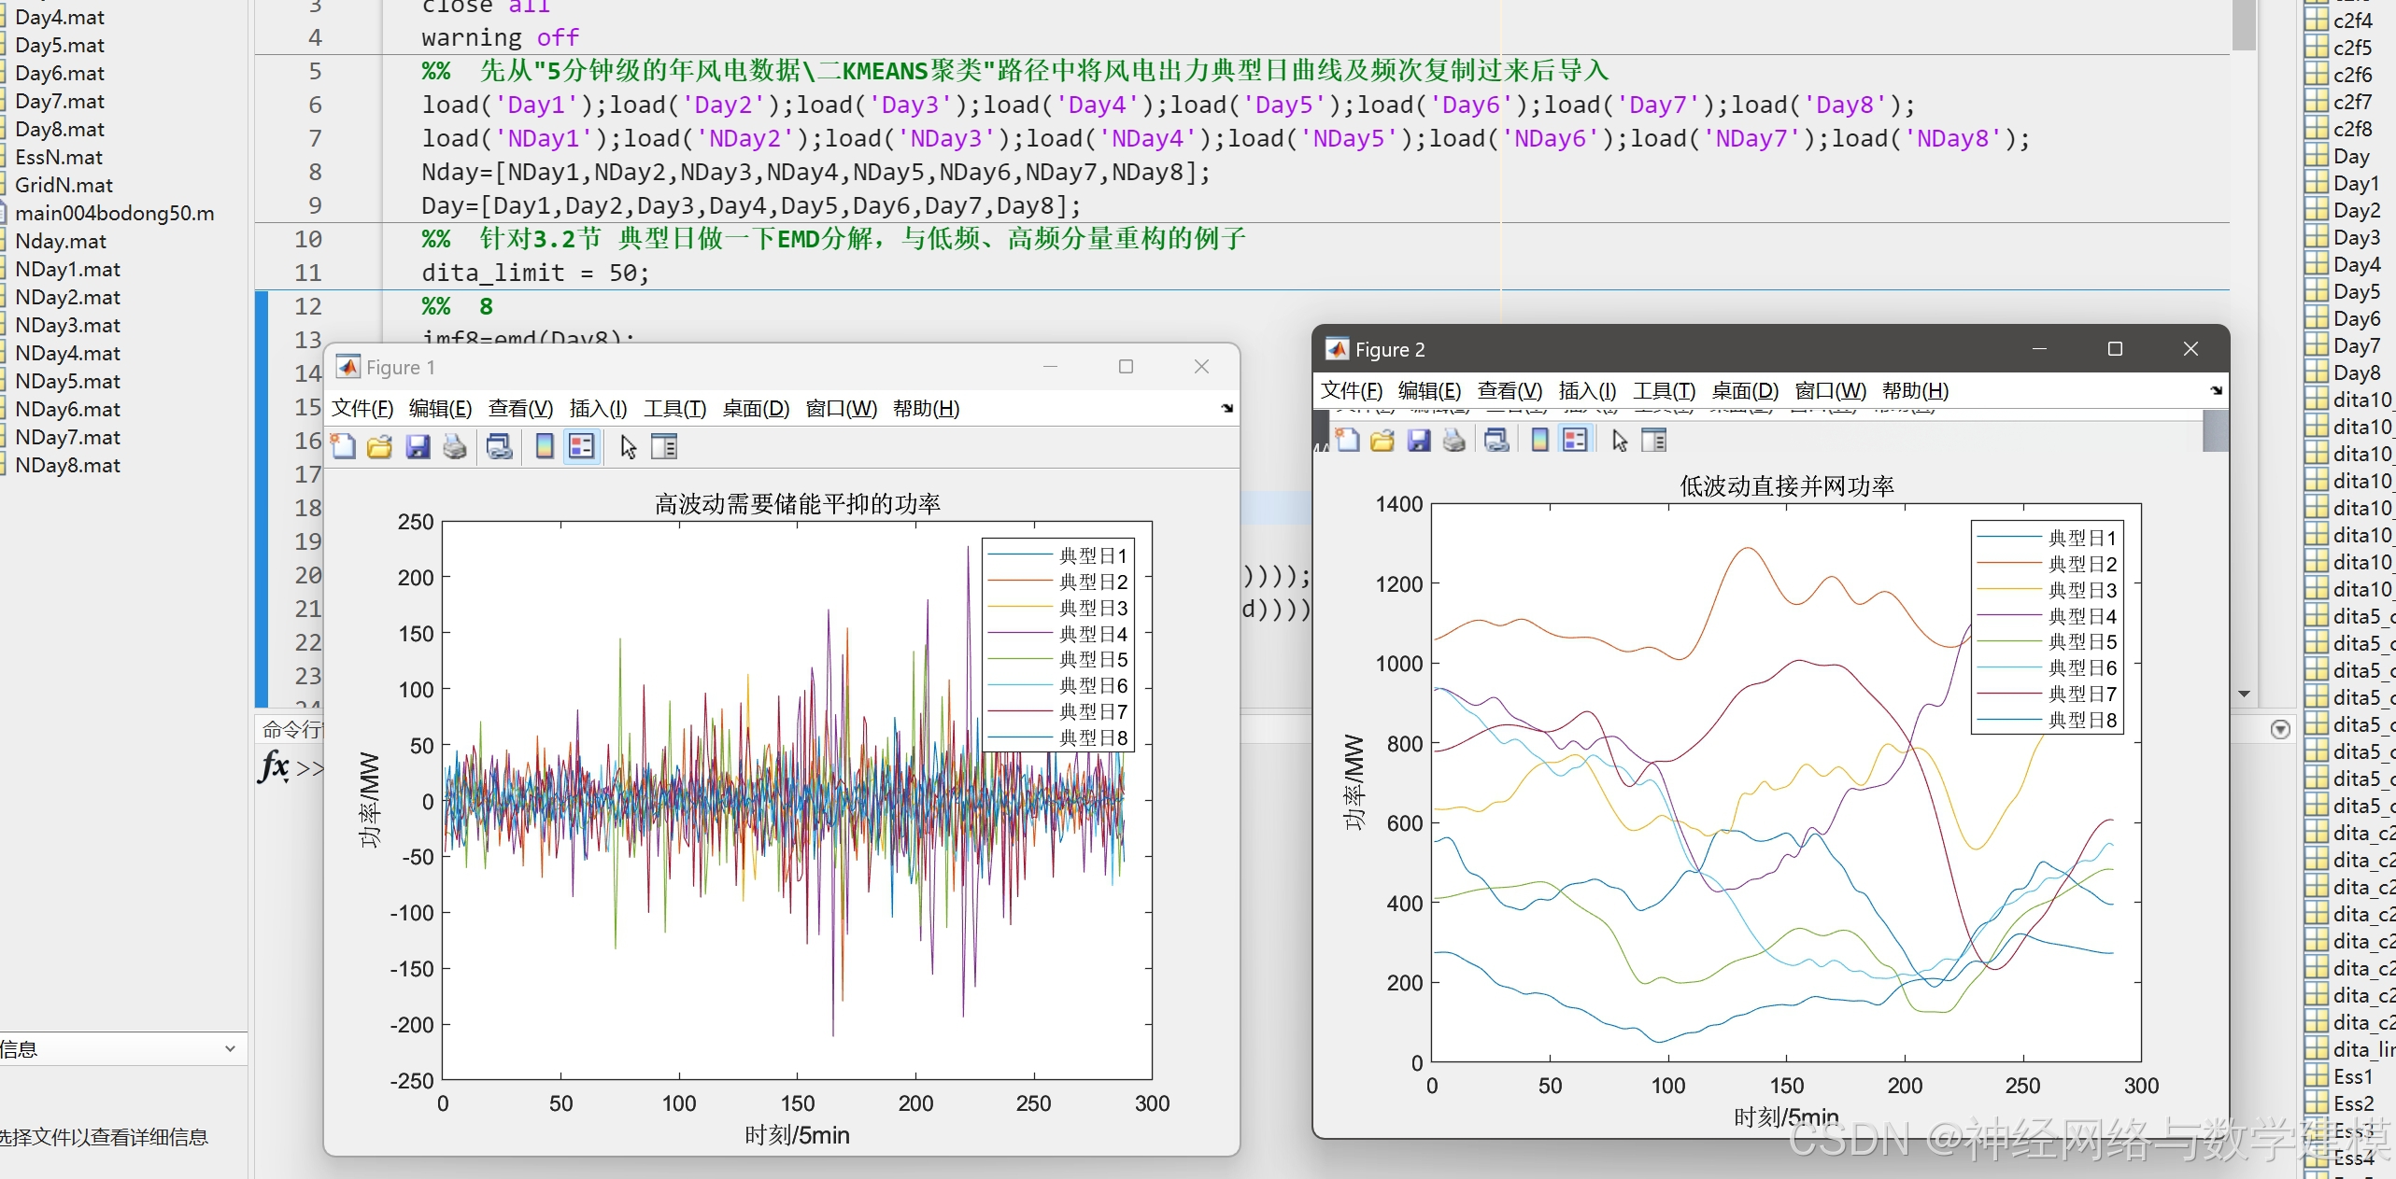Viewport: 2396px width, 1179px height.
Task: Select Day8 variable in workspace
Action: pyautogui.click(x=2356, y=372)
